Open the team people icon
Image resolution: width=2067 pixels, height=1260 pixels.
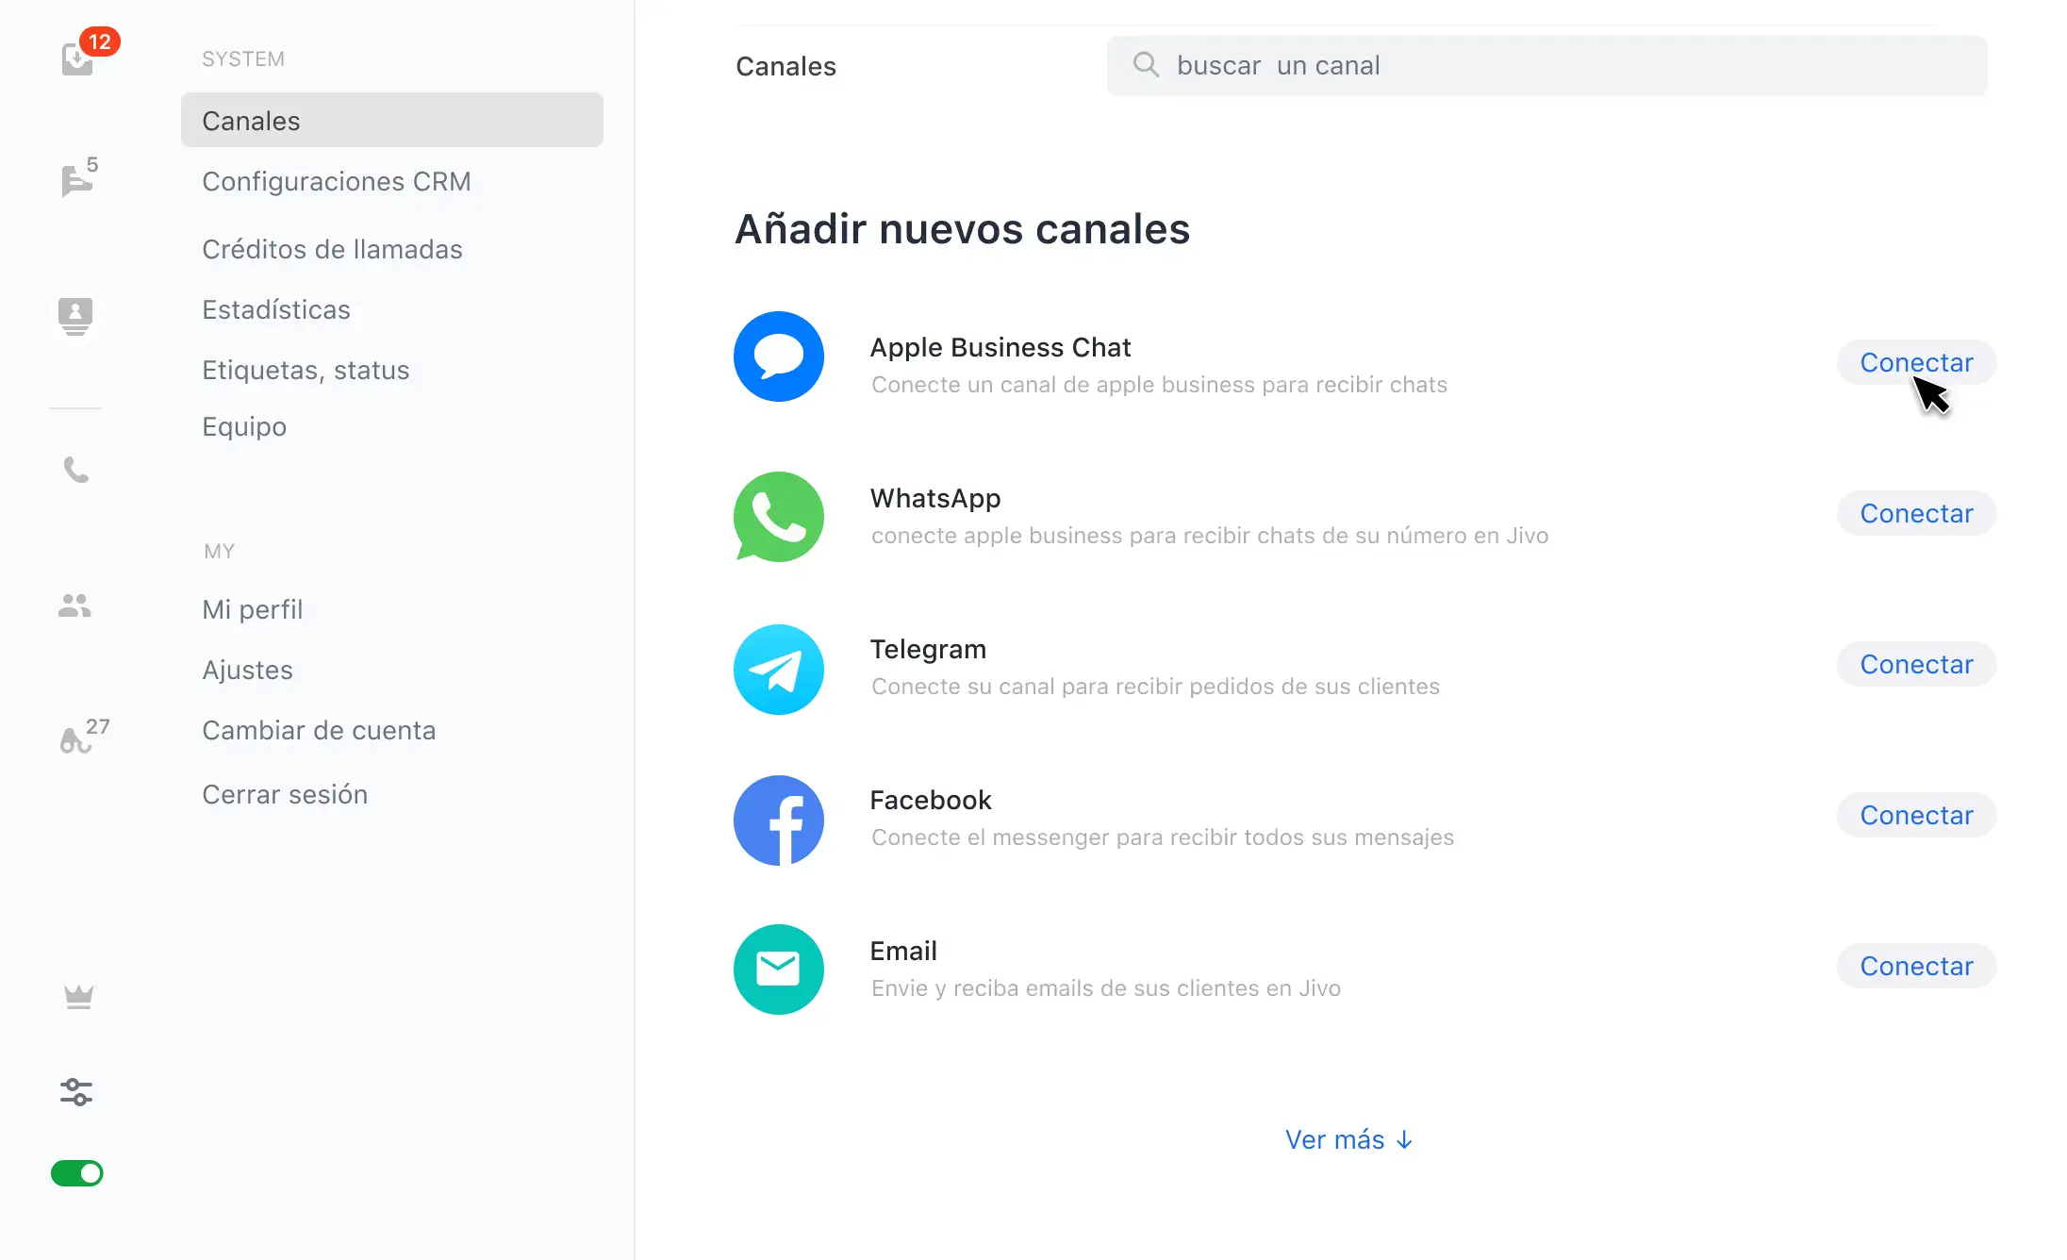pyautogui.click(x=74, y=605)
